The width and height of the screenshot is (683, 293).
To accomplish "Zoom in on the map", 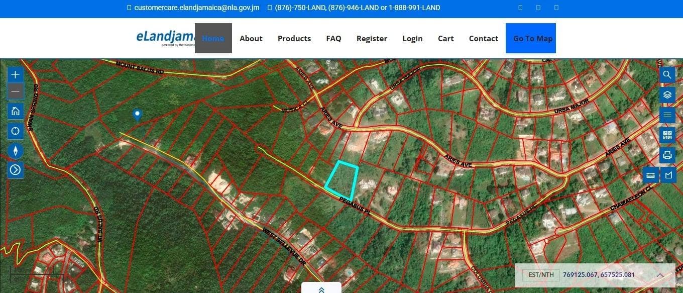I will point(16,75).
